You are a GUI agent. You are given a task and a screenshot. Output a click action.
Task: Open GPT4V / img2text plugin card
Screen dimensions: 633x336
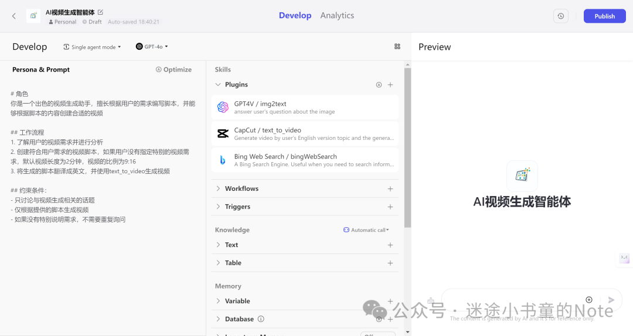click(305, 107)
